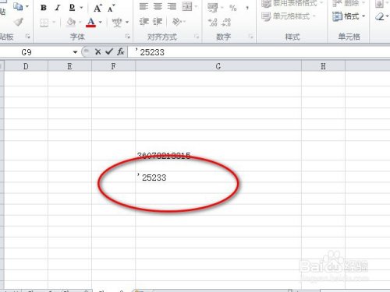Image resolution: width=390 pixels, height=292 pixels.
Task: Increase indent
Action: point(158,22)
